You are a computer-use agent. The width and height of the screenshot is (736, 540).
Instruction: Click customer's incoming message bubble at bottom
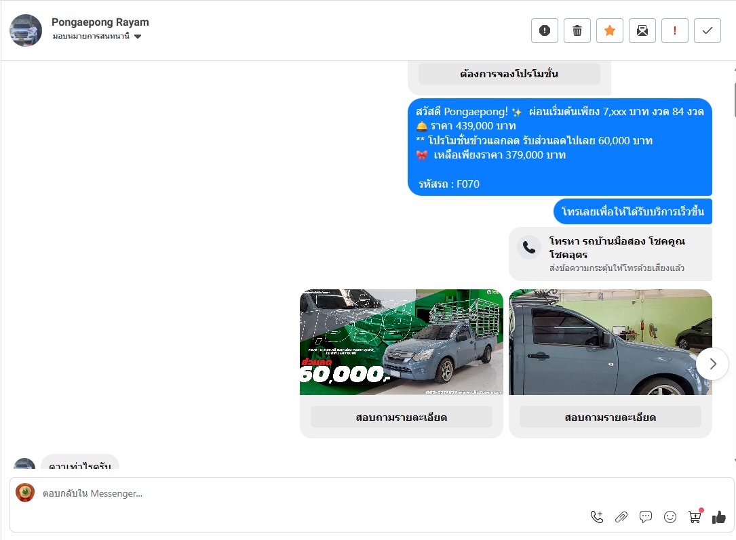tap(80, 461)
